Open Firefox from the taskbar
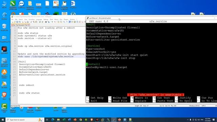The image size is (217, 122). [x=119, y=120]
